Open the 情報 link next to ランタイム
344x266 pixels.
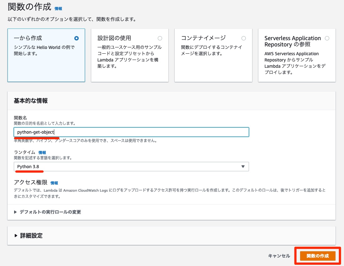(x=42, y=152)
